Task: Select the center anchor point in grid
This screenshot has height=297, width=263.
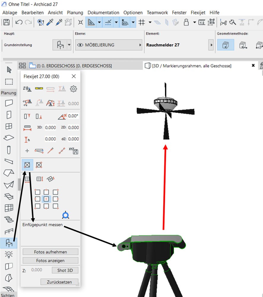Action: coord(46,199)
